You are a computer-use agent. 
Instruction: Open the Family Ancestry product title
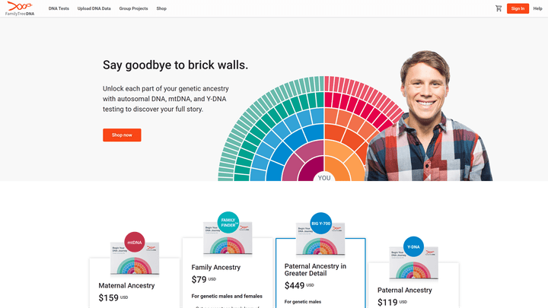pos(216,268)
